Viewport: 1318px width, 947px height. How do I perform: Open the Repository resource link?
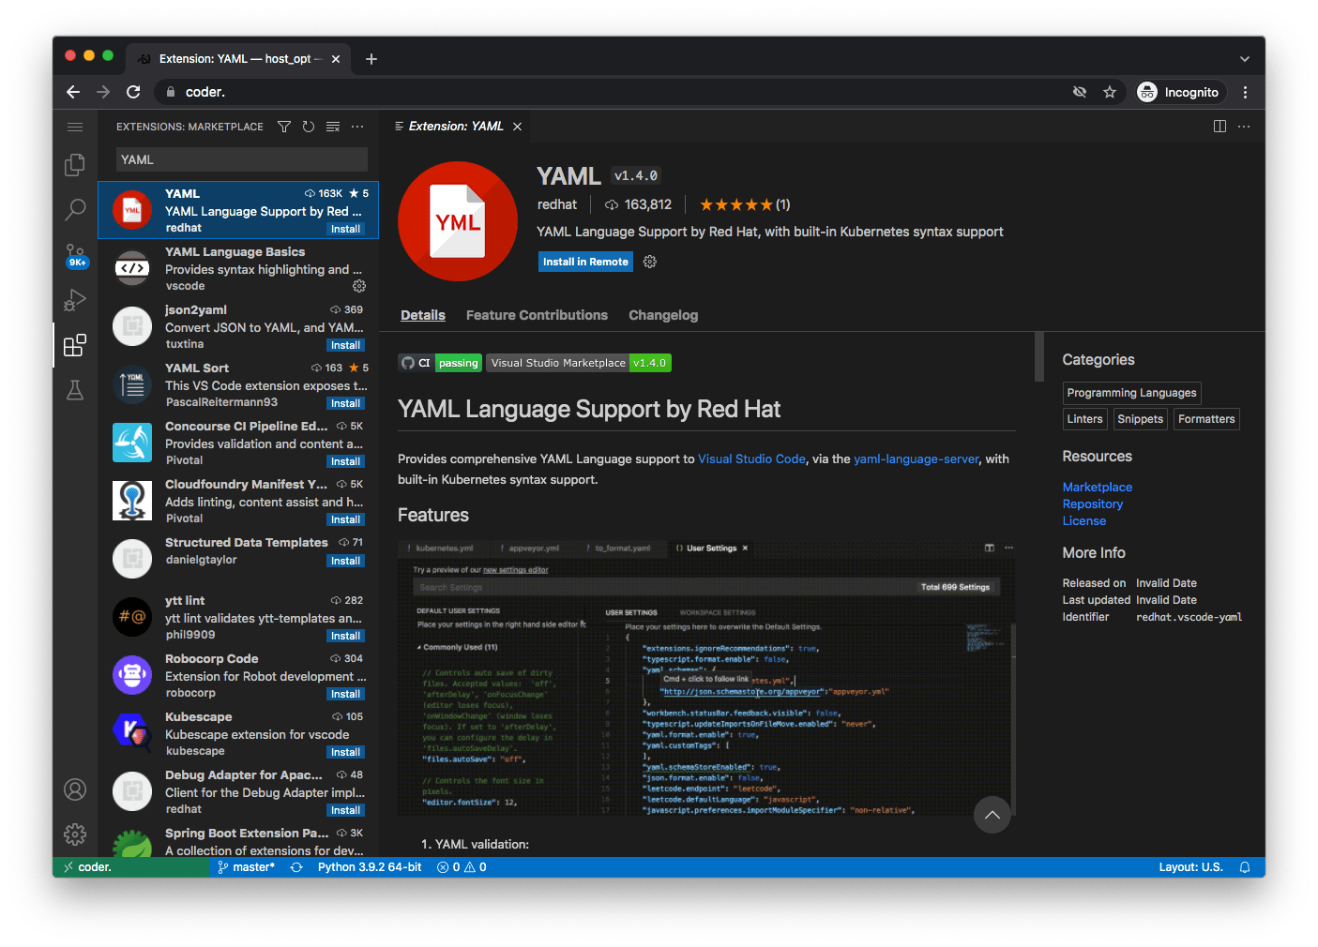[1092, 504]
